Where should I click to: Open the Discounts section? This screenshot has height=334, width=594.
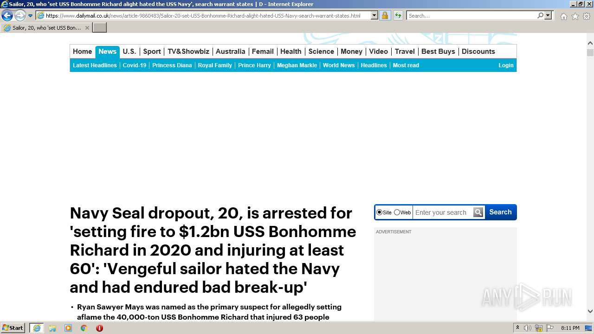coord(478,51)
